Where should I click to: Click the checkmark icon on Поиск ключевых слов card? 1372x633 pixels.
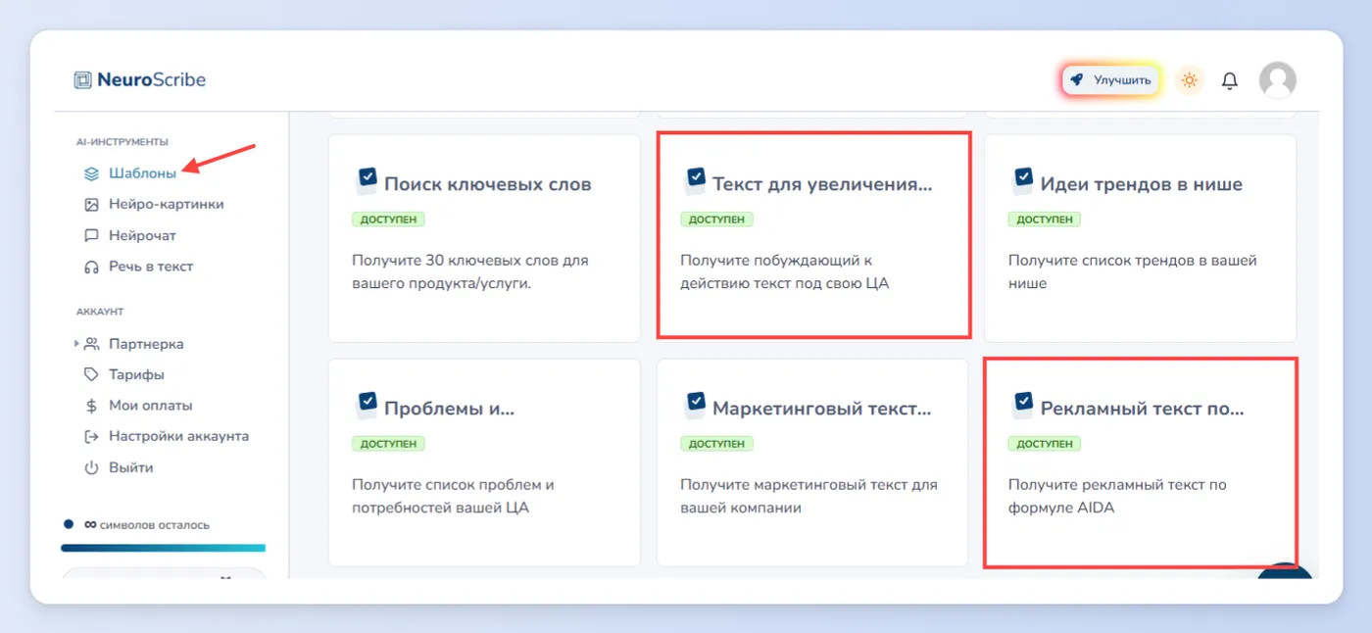(367, 178)
